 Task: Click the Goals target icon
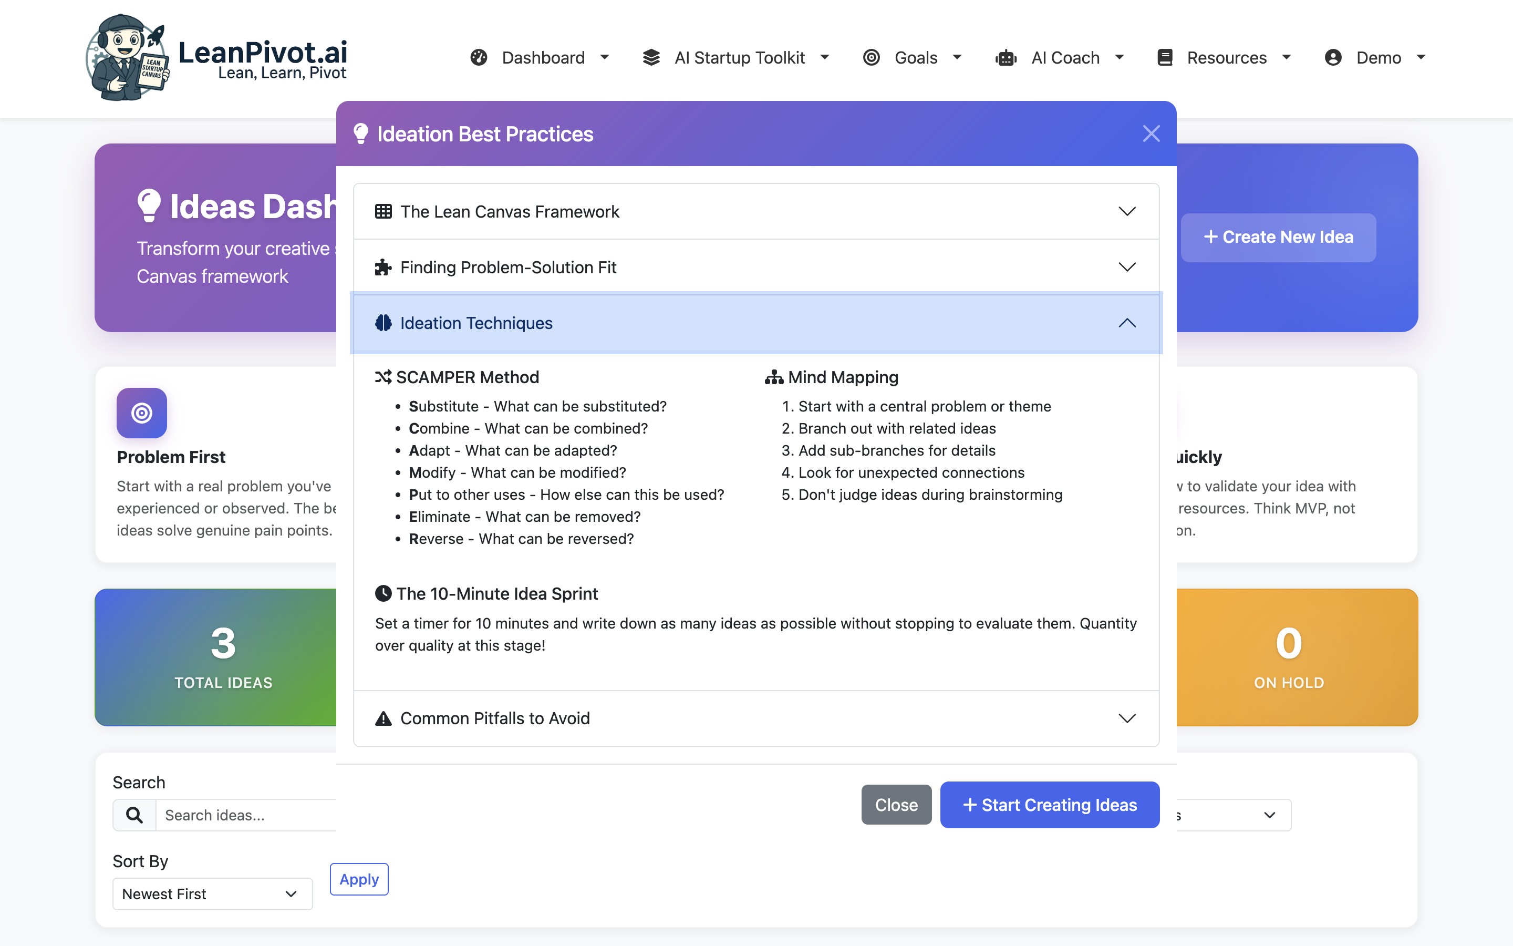pos(871,58)
